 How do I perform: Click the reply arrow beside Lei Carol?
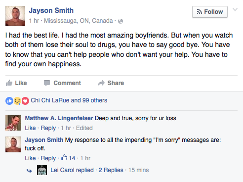29,171
